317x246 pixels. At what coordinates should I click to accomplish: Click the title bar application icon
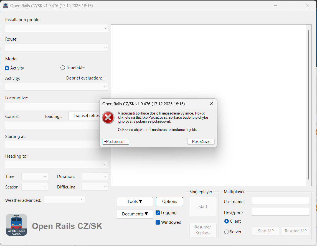click(x=6, y=6)
